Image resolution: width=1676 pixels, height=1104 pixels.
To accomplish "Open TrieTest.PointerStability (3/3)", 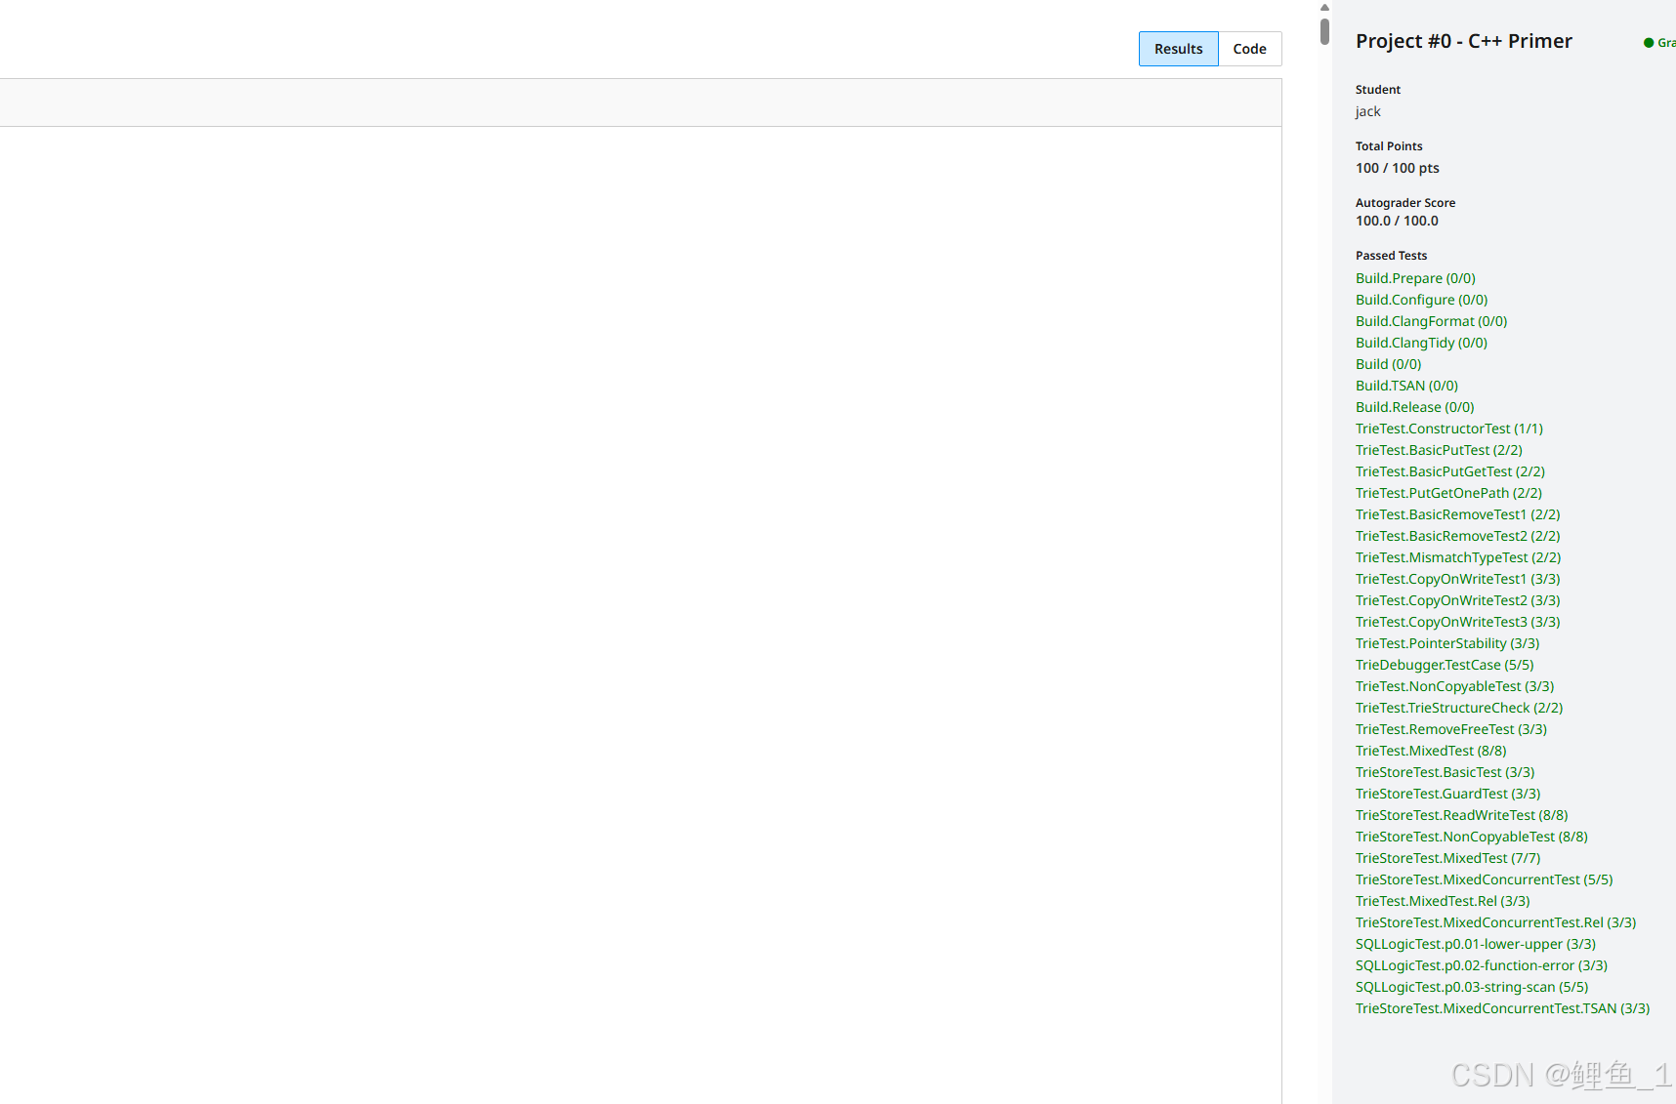I will click(1447, 643).
